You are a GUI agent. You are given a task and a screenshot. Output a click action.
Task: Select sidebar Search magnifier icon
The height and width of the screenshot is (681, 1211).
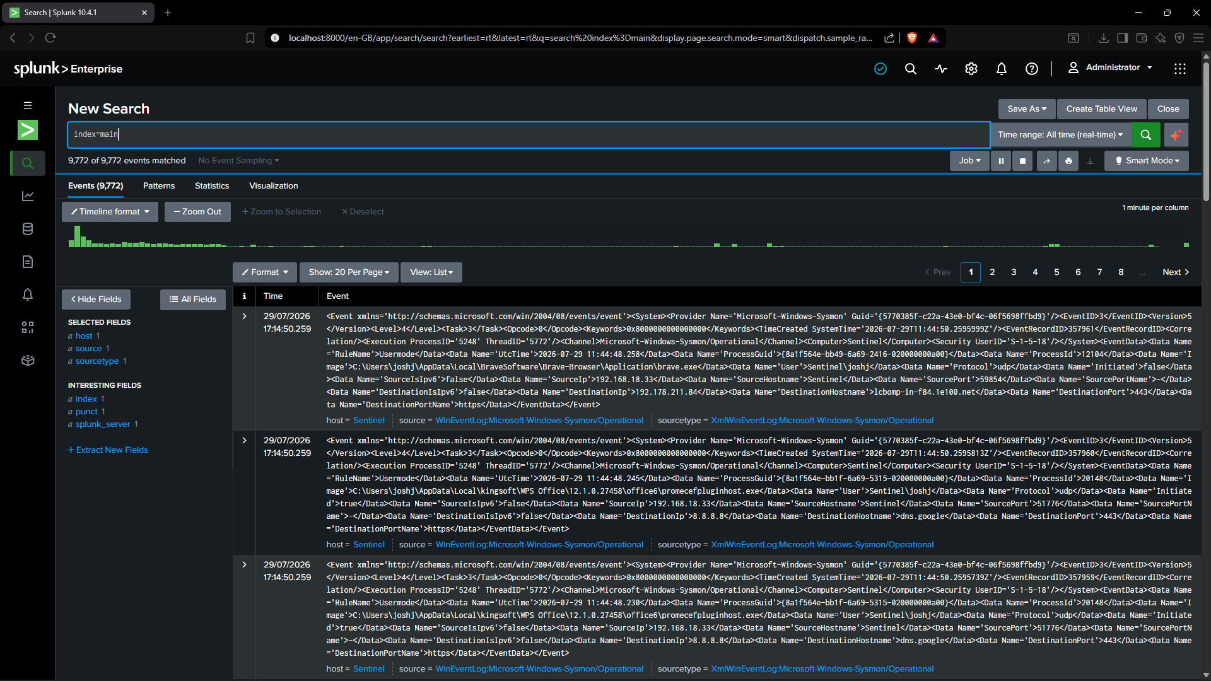coord(28,163)
